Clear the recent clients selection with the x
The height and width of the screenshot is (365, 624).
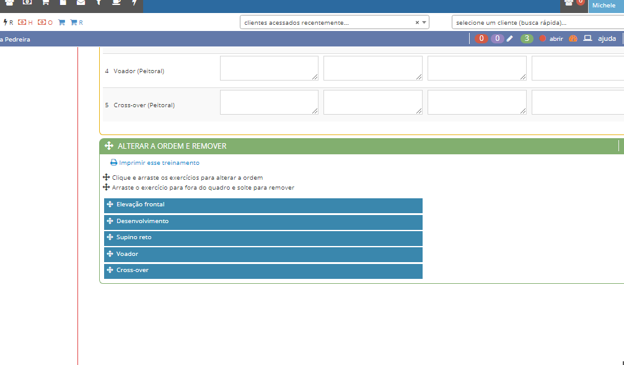pyautogui.click(x=417, y=22)
